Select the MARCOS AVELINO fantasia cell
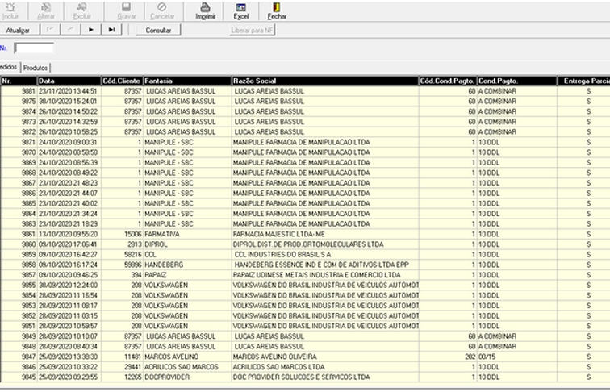 click(187, 357)
